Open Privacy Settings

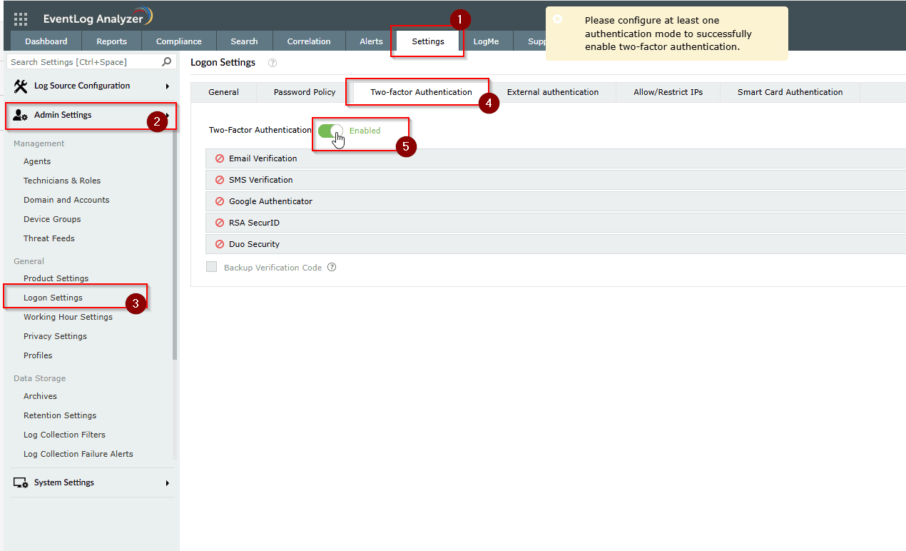(55, 336)
